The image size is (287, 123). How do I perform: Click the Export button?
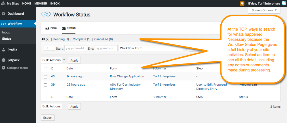(x=48, y=118)
